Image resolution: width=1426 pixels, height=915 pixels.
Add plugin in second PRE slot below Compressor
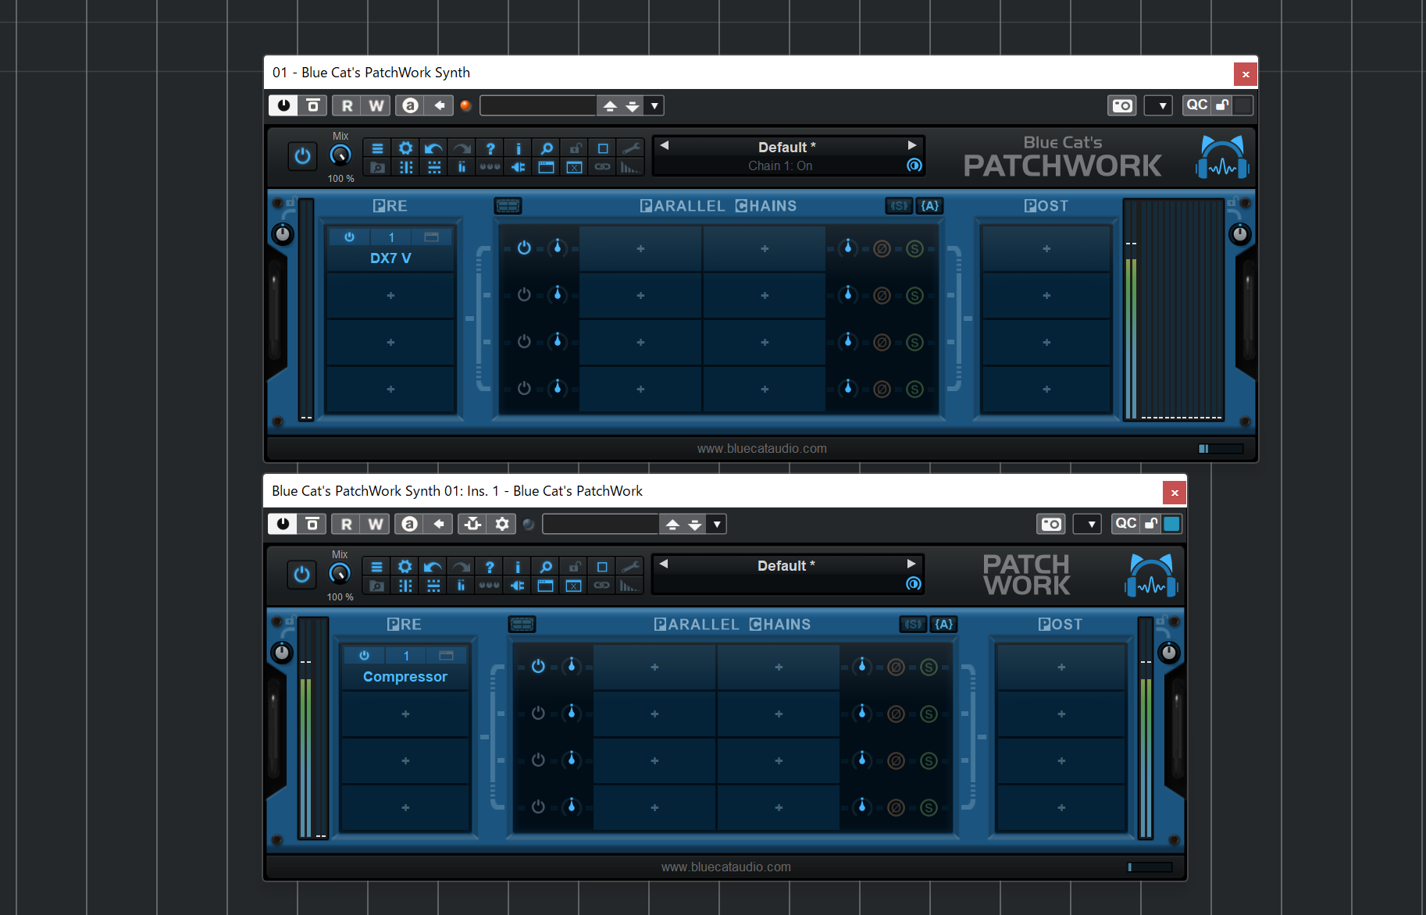(x=405, y=714)
